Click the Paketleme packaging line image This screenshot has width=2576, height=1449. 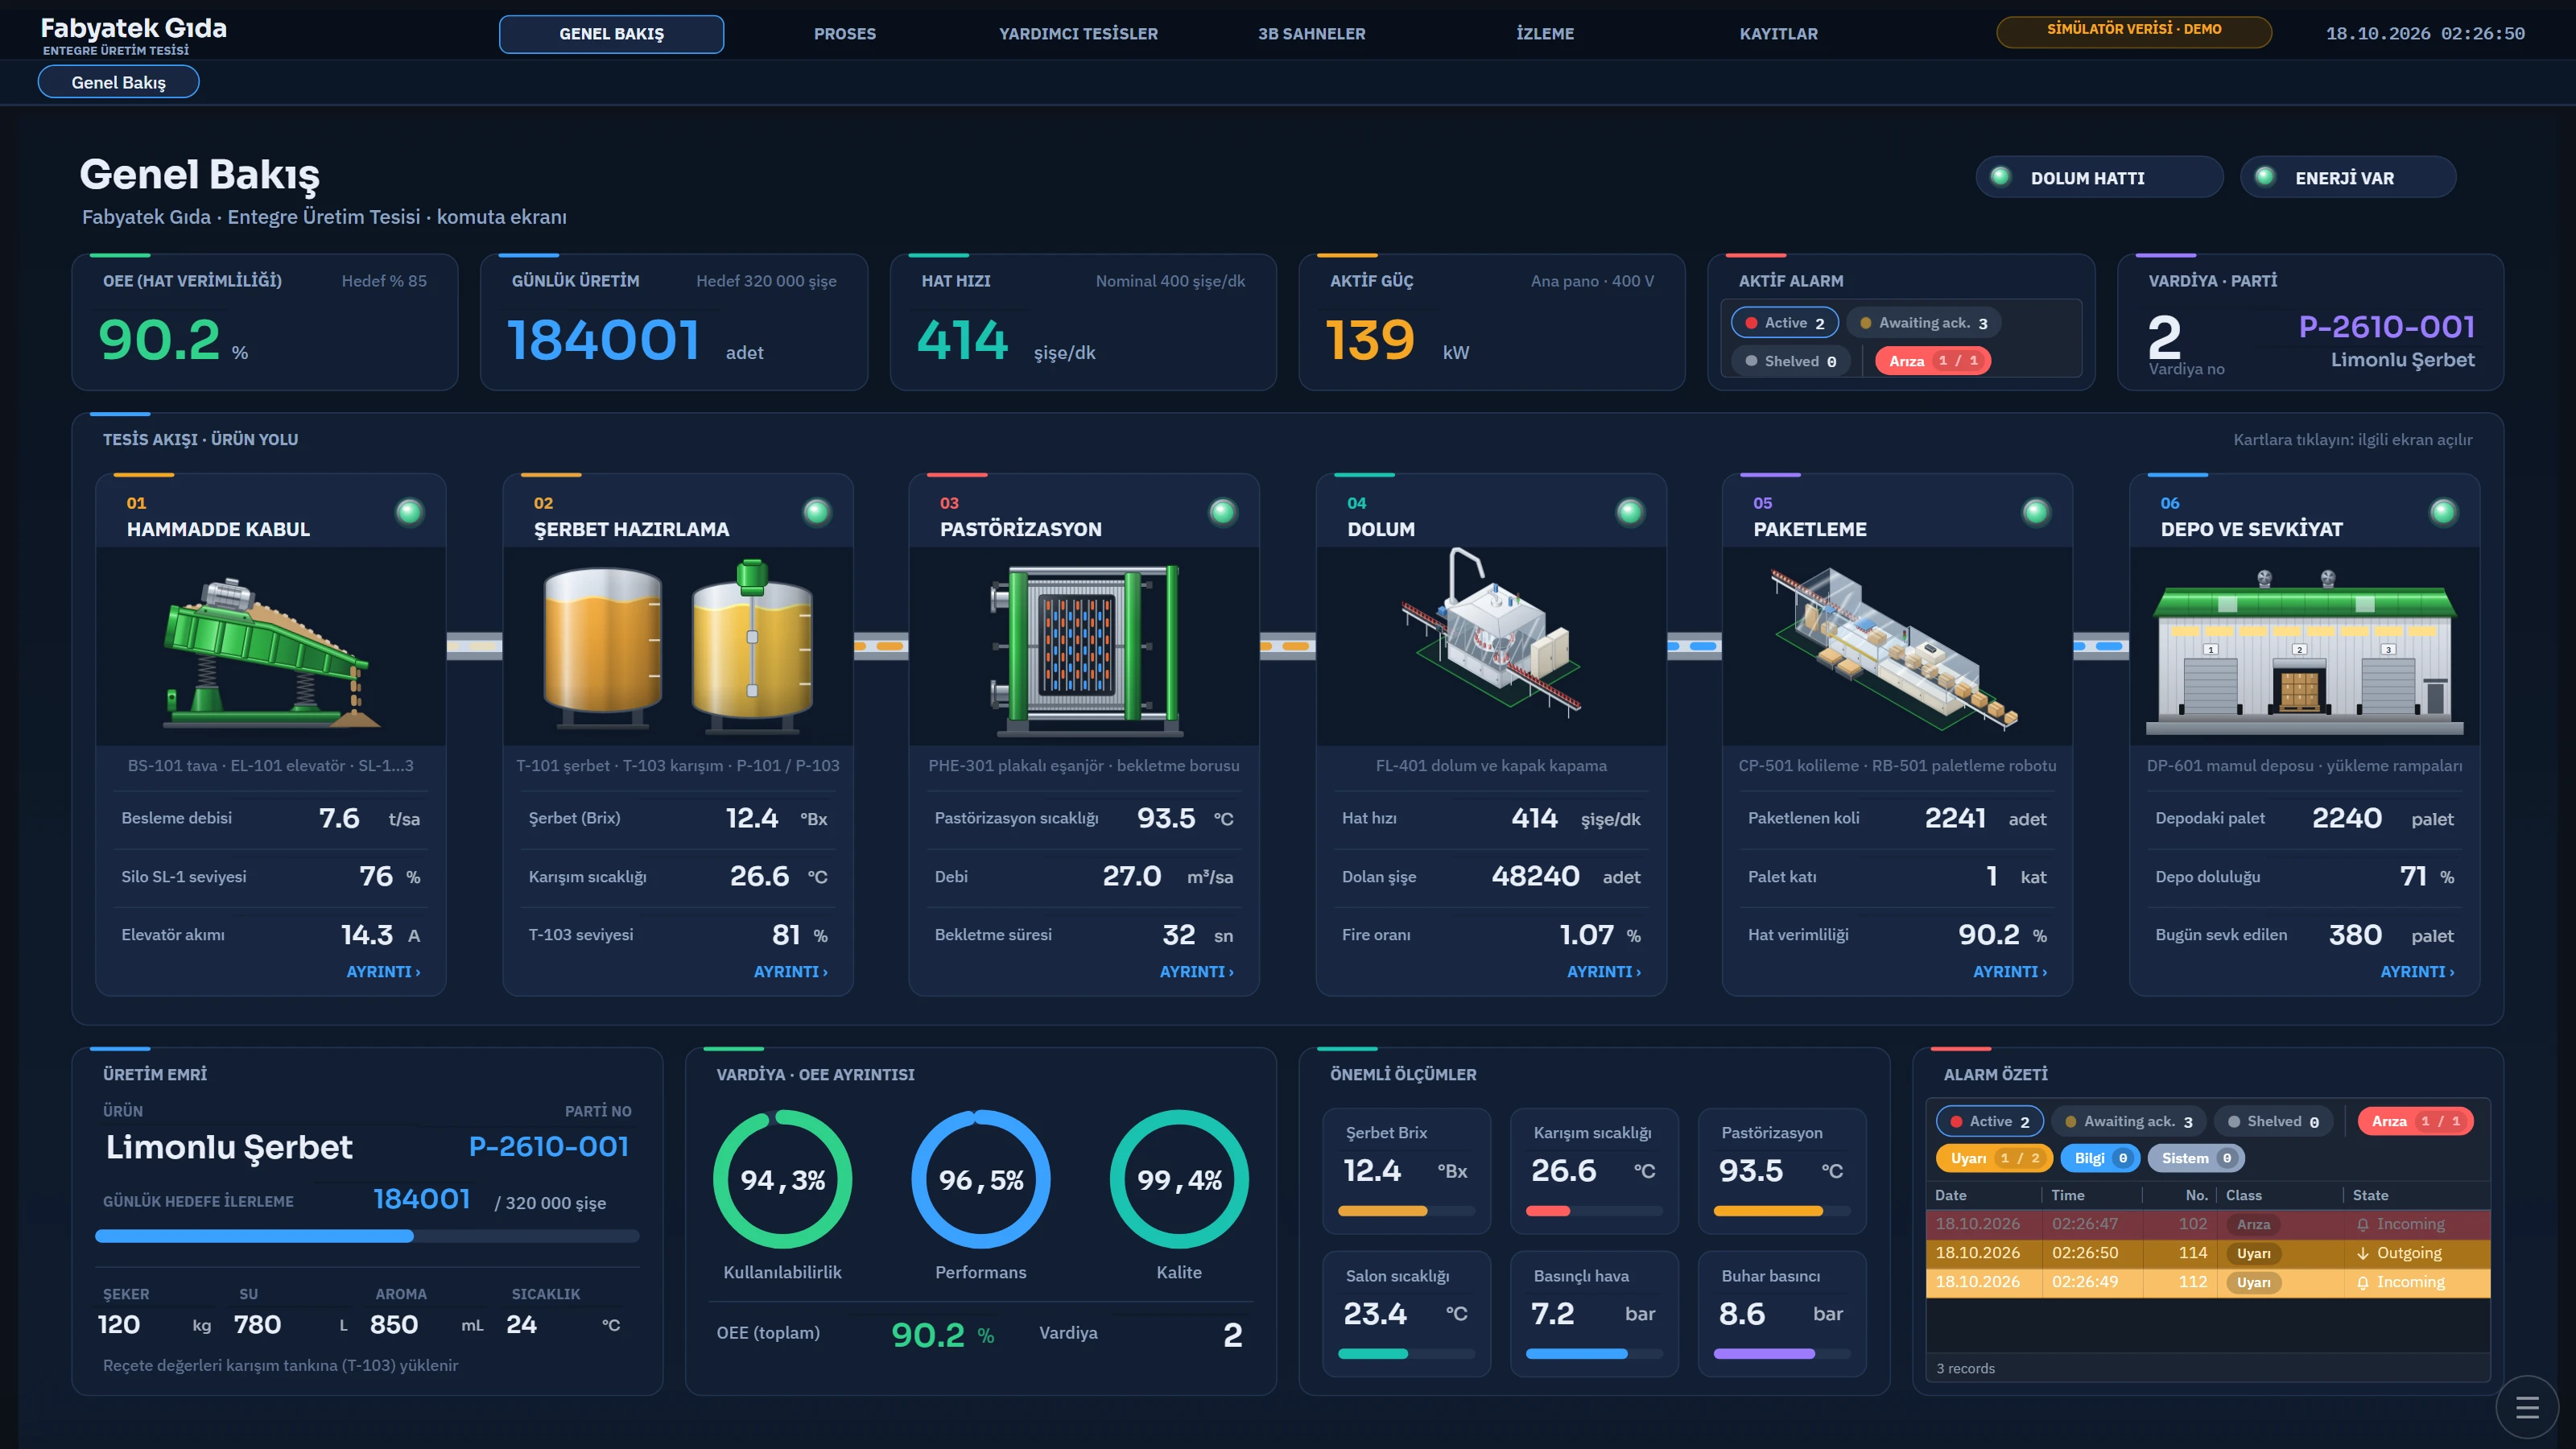pyautogui.click(x=1897, y=645)
